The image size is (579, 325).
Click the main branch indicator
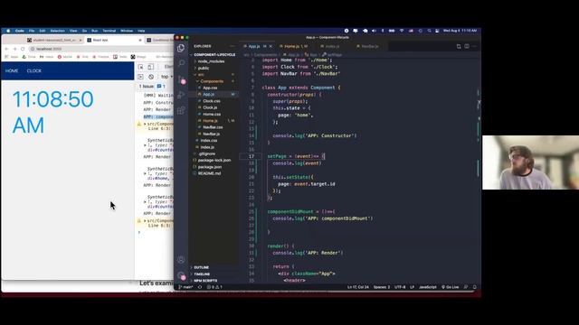click(185, 287)
